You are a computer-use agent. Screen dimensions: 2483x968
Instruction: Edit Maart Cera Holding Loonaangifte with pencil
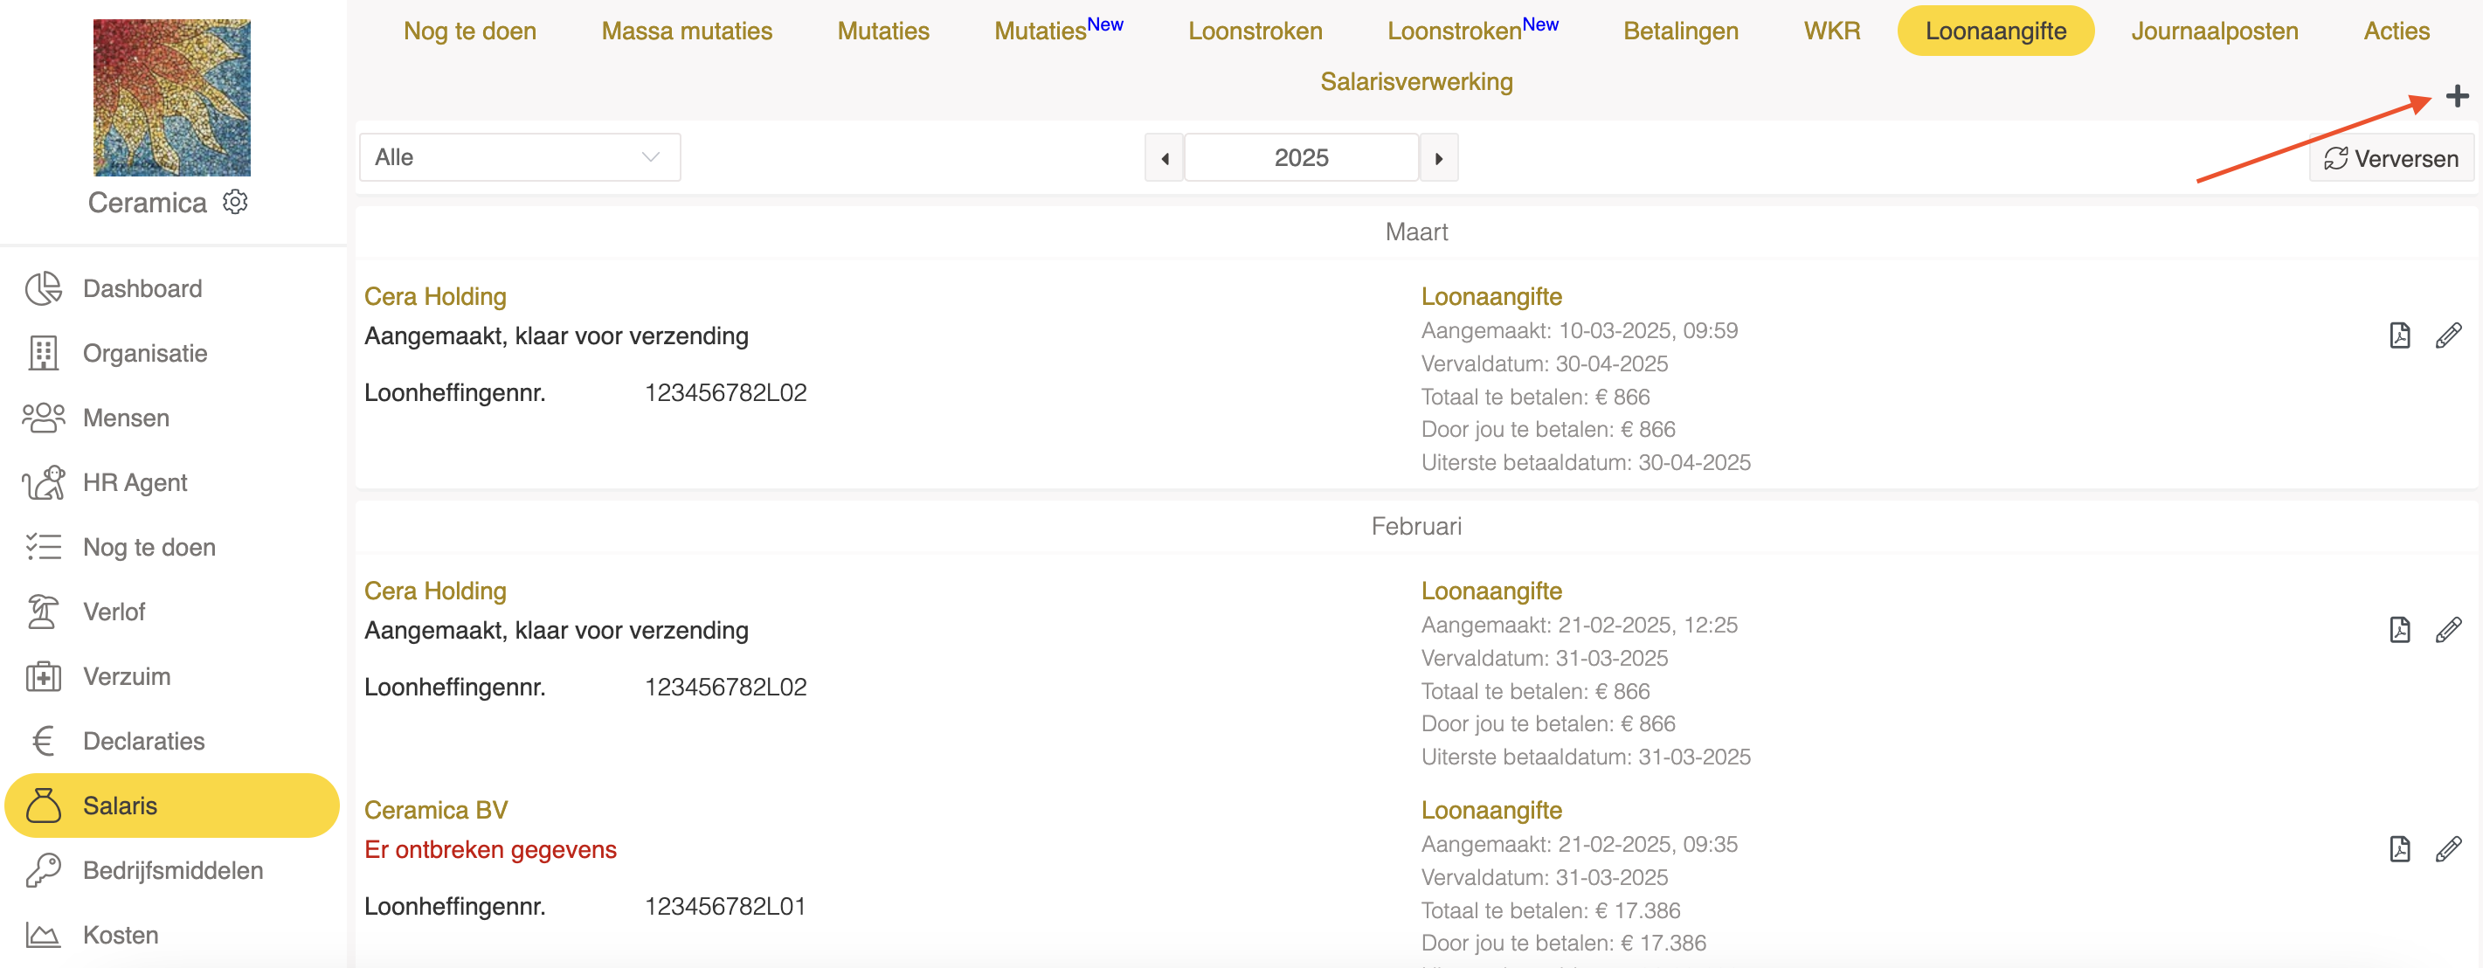point(2448,335)
